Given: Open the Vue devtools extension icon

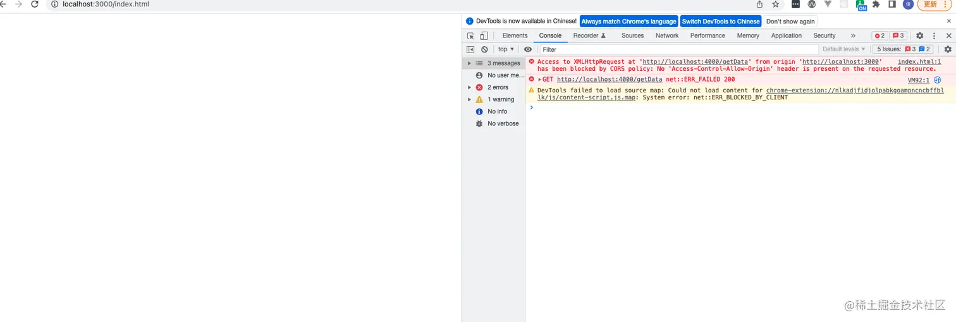Looking at the screenshot, I should (828, 4).
